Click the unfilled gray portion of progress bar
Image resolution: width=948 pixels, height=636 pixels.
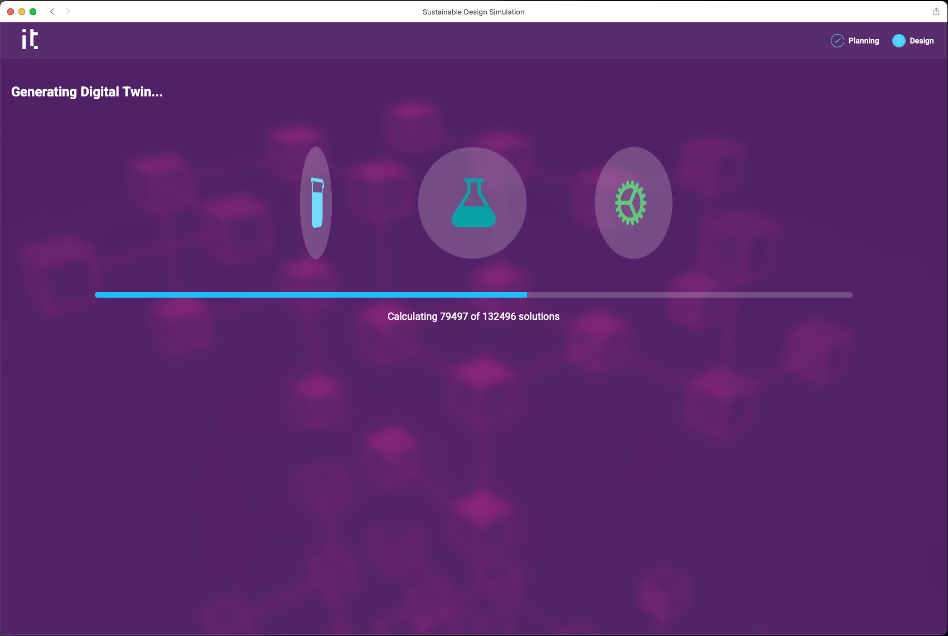tap(689, 295)
